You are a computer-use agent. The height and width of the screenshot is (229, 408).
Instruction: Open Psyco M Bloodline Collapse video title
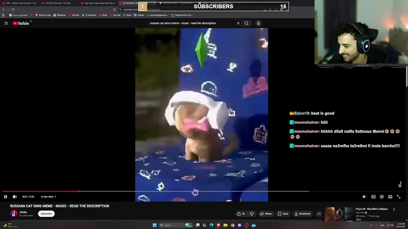click(x=372, y=209)
